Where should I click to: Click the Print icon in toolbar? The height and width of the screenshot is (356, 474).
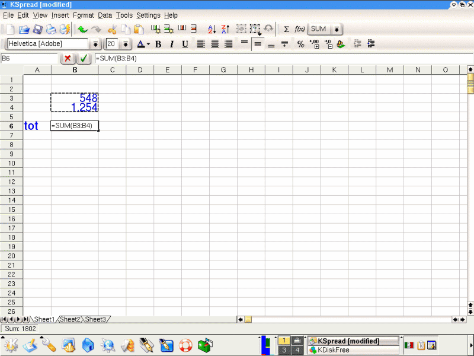coord(51,29)
